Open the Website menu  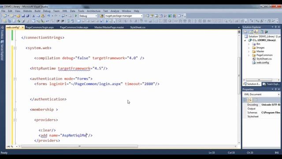(x=27, y=11)
